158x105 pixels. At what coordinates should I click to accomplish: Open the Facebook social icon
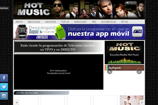point(4,78)
